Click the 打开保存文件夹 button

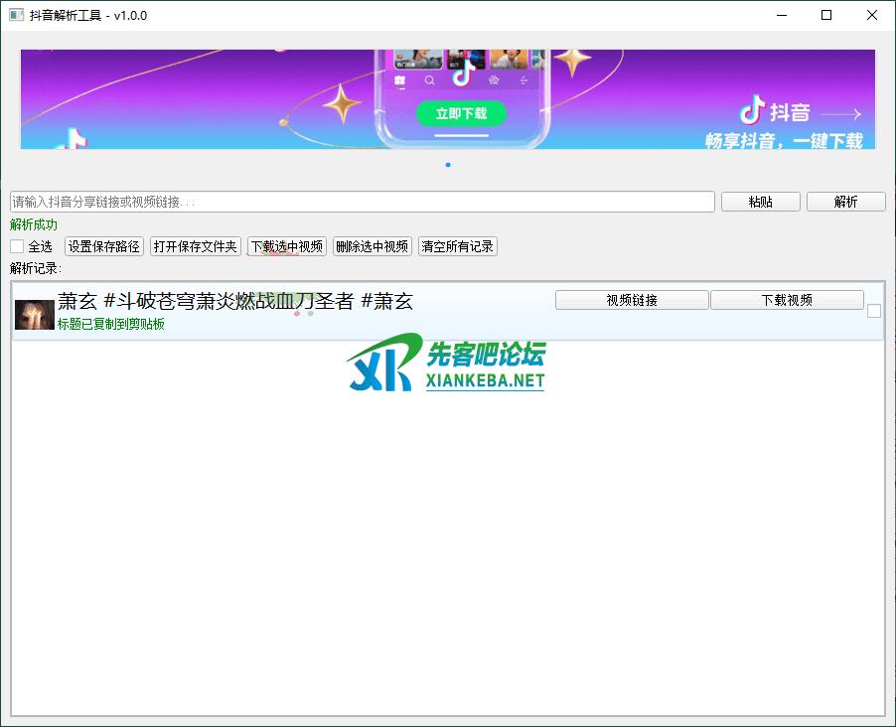pos(196,246)
